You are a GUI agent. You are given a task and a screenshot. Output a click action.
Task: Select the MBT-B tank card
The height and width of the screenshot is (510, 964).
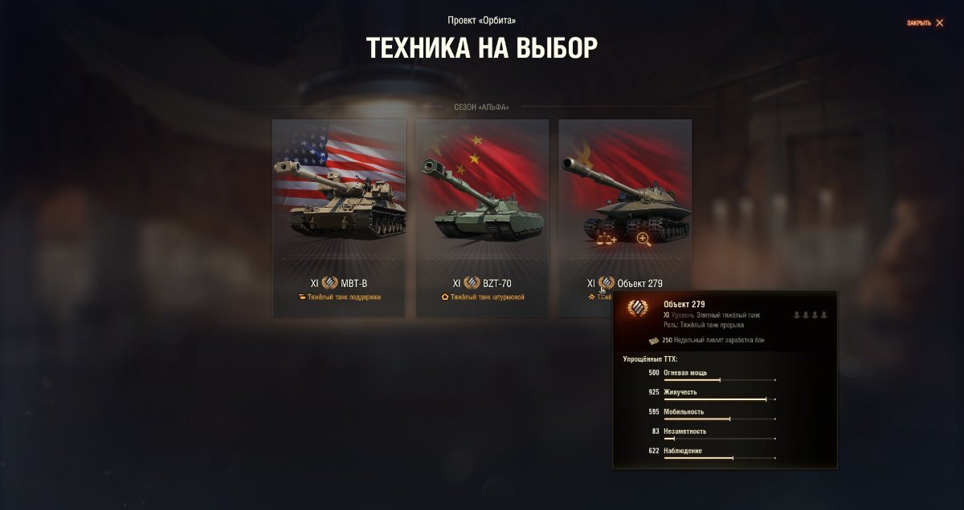click(x=339, y=218)
